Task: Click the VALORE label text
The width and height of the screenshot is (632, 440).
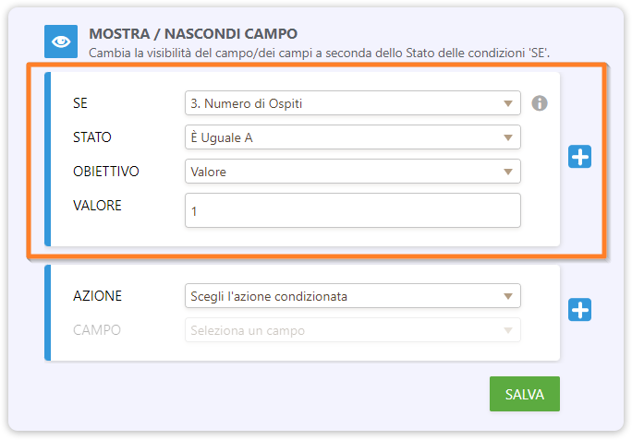Action: (x=97, y=205)
